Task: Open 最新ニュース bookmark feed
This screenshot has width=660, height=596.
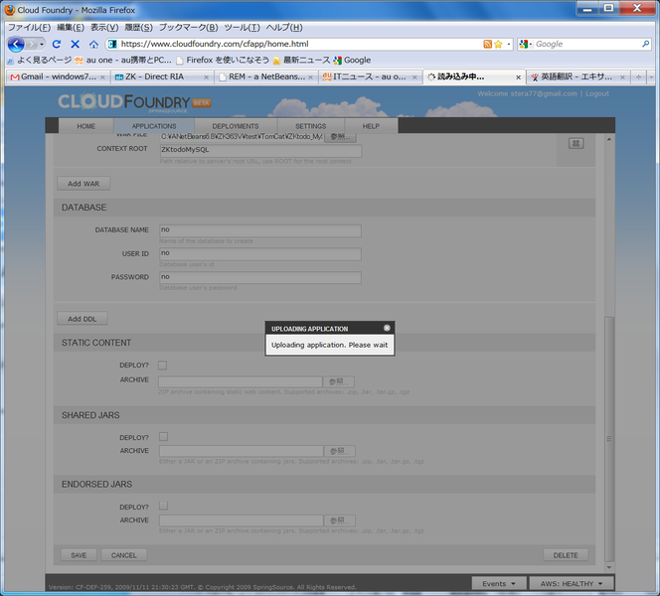Action: [x=301, y=61]
